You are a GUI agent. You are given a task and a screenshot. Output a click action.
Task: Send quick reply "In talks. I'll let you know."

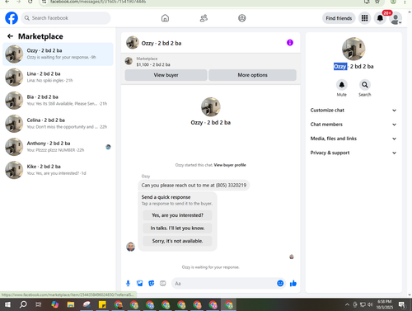[x=177, y=228]
